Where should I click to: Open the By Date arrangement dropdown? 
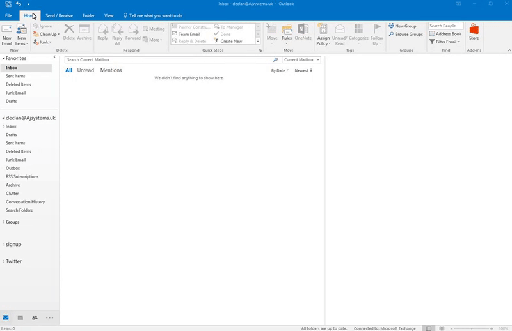280,70
